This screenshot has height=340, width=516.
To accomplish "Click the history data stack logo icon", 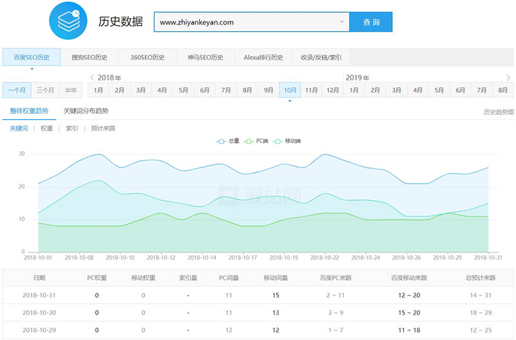I will click(x=68, y=21).
